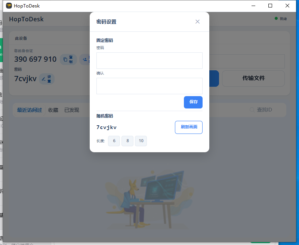
Task: Close the 密码设置 dialog
Action: click(x=197, y=22)
